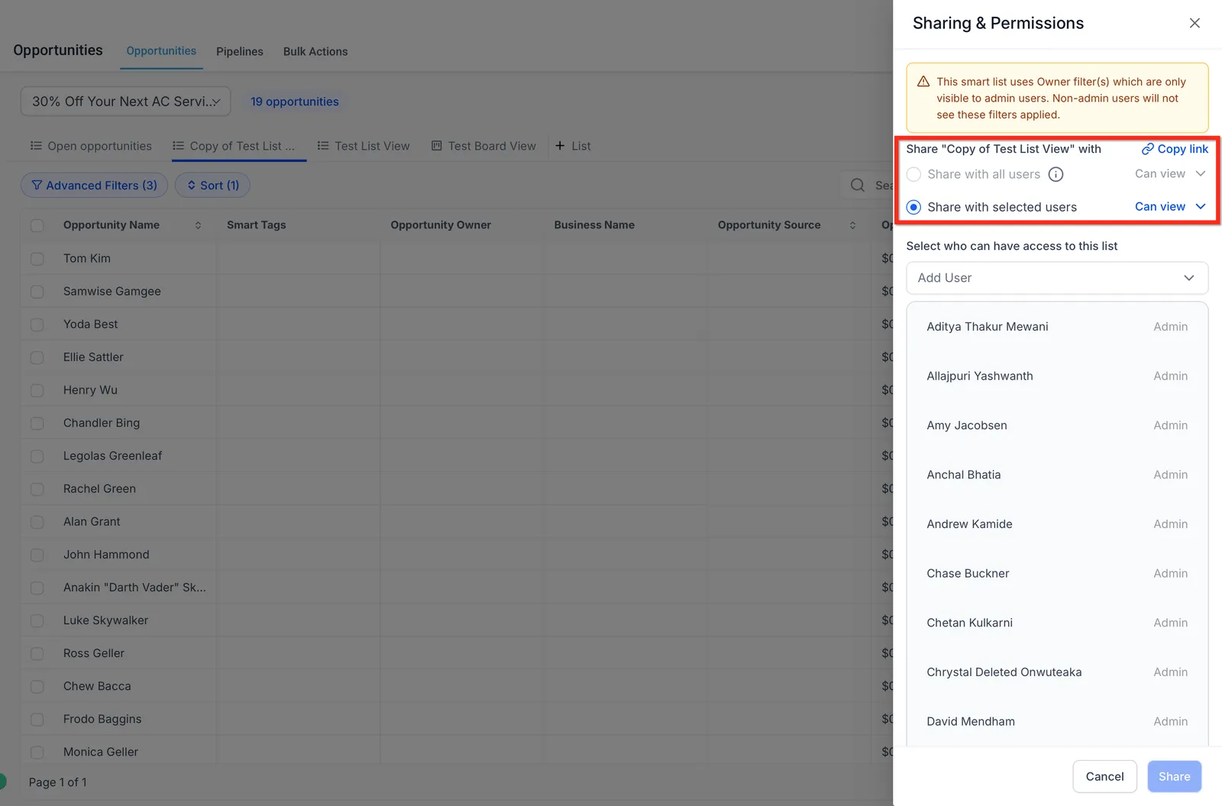
Task: Click list icon beside Test List View
Action: coord(323,145)
